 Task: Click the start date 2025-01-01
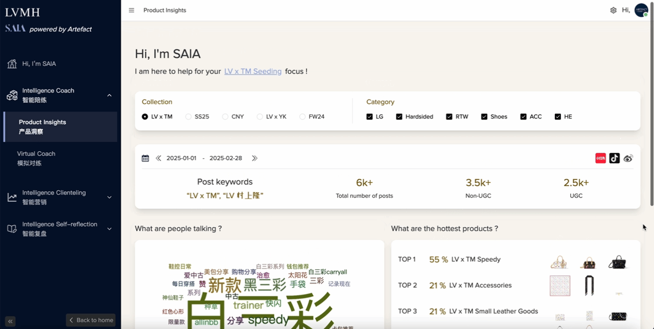coord(181,158)
